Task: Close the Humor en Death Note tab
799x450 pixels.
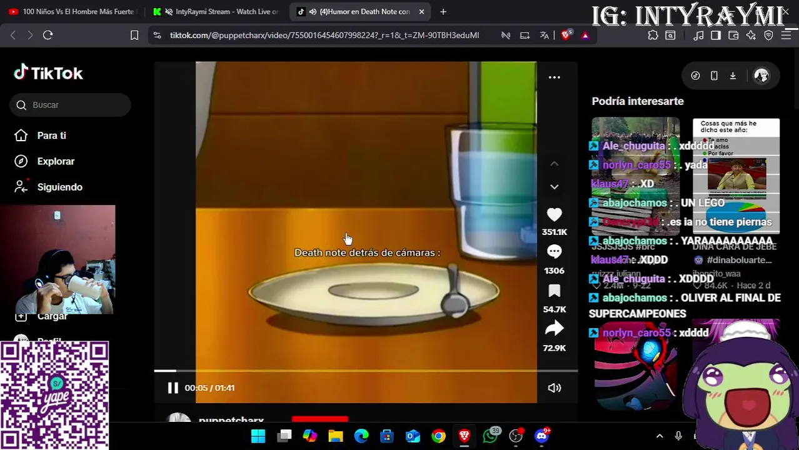Action: pos(421,11)
